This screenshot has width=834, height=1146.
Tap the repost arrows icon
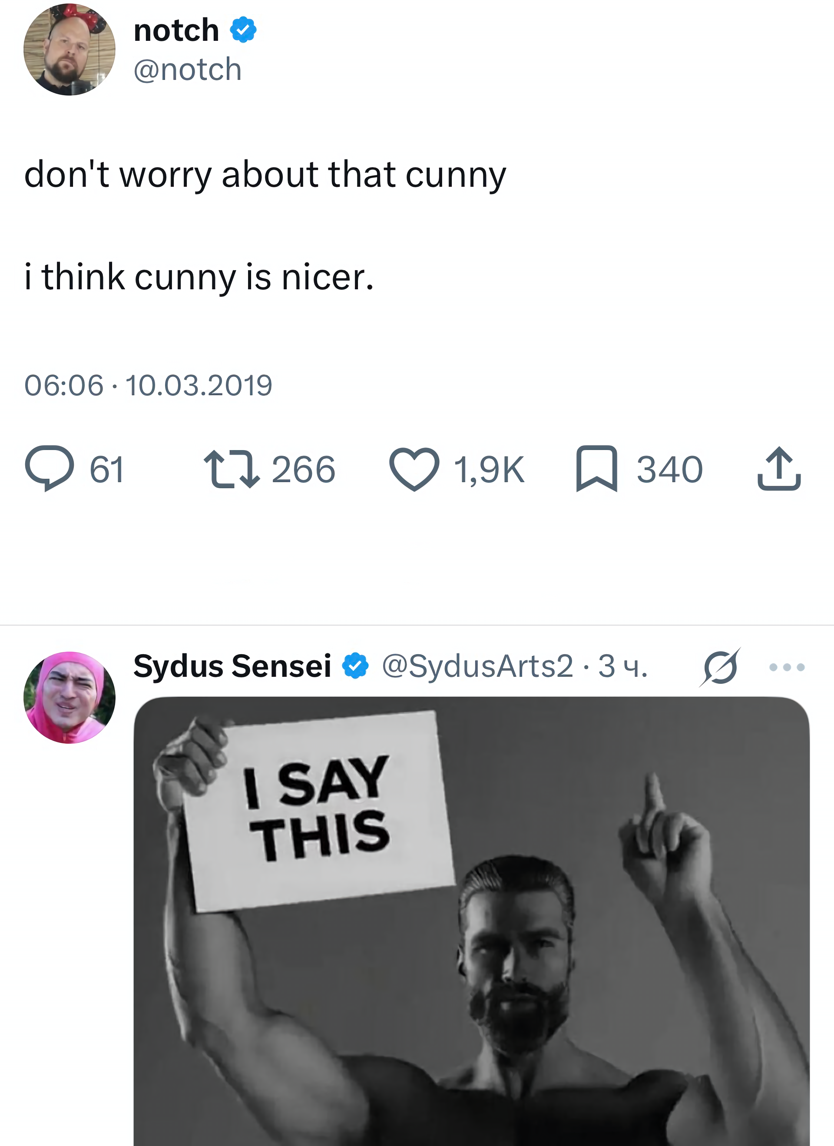pyautogui.click(x=232, y=470)
